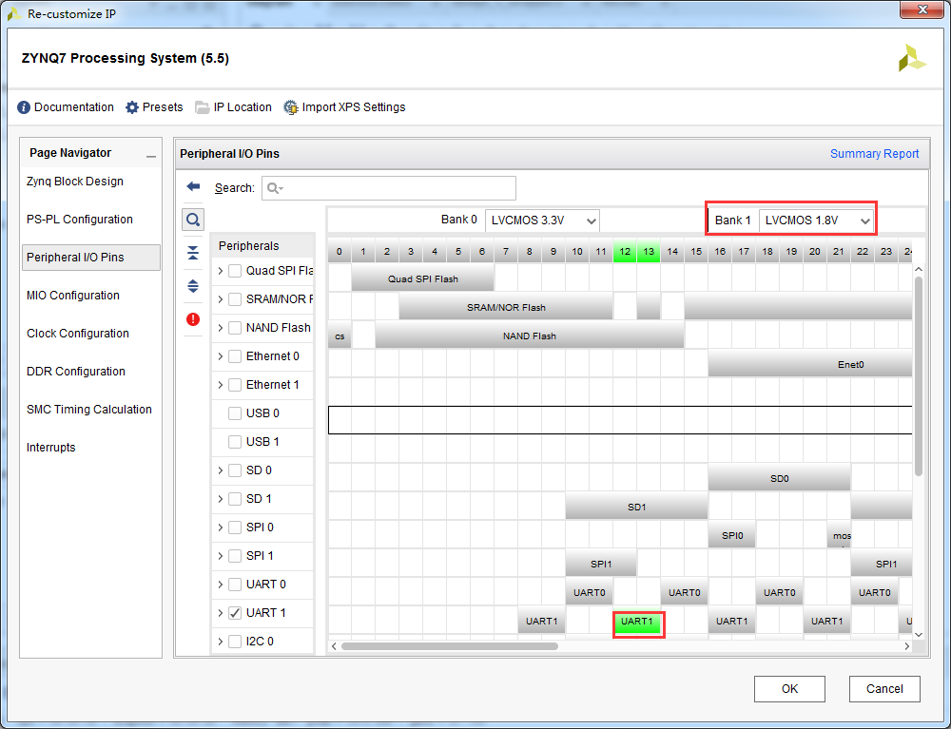951x729 pixels.
Task: Expand the Ethernet 0 tree node
Action: pyautogui.click(x=221, y=356)
